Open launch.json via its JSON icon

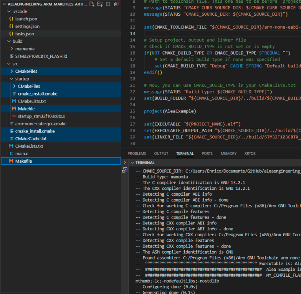pos(11,19)
